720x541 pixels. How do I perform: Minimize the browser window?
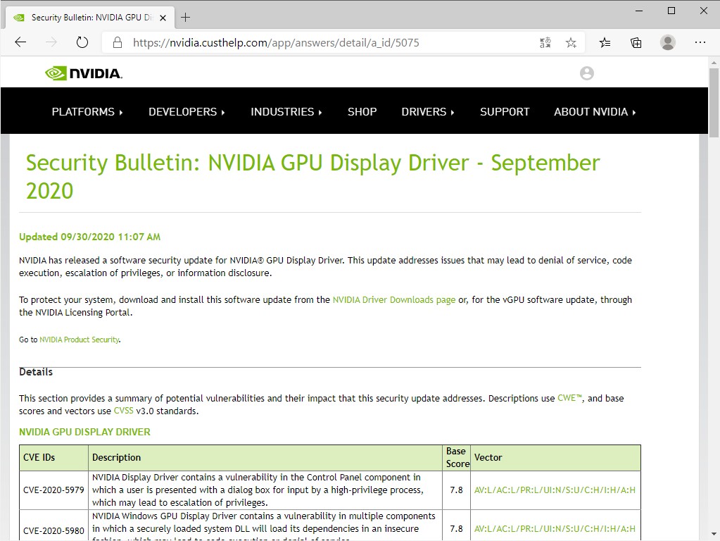click(x=639, y=11)
